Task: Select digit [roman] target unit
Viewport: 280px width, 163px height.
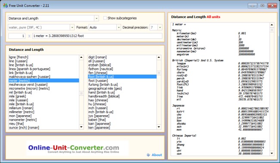Action: click(x=122, y=57)
